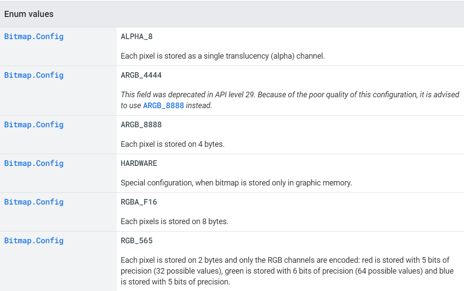Click the RGBA_F16 enum name
Image resolution: width=464 pixels, height=291 pixels.
coord(139,202)
